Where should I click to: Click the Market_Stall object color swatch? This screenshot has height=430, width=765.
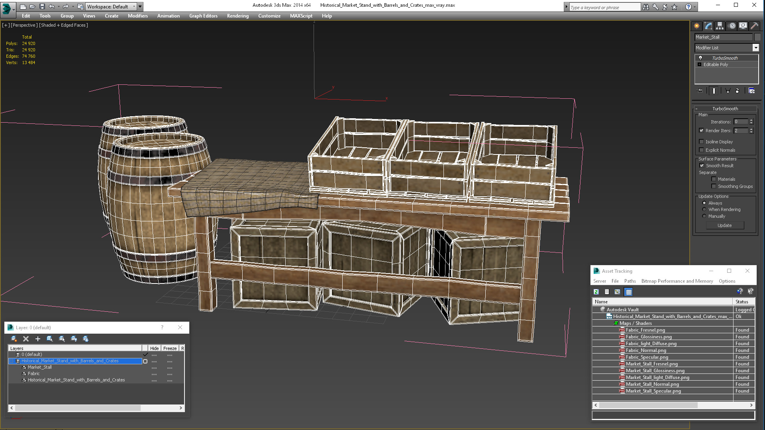757,37
